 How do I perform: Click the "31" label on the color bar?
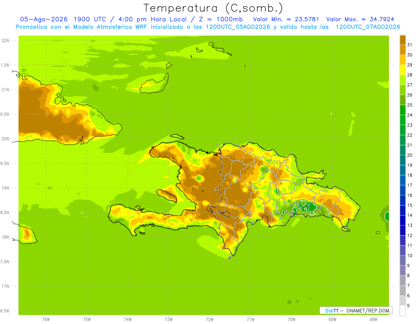coord(410,45)
